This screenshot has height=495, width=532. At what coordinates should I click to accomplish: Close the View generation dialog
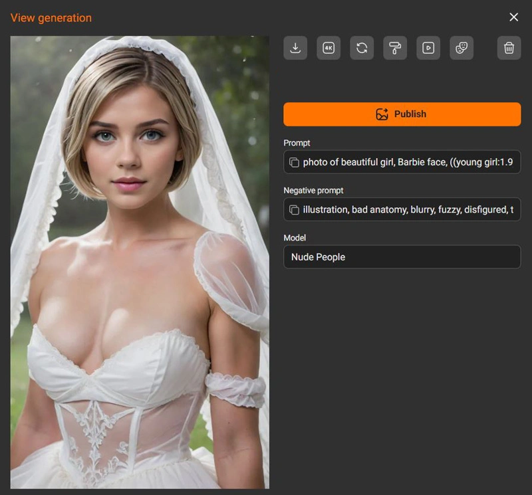click(513, 17)
